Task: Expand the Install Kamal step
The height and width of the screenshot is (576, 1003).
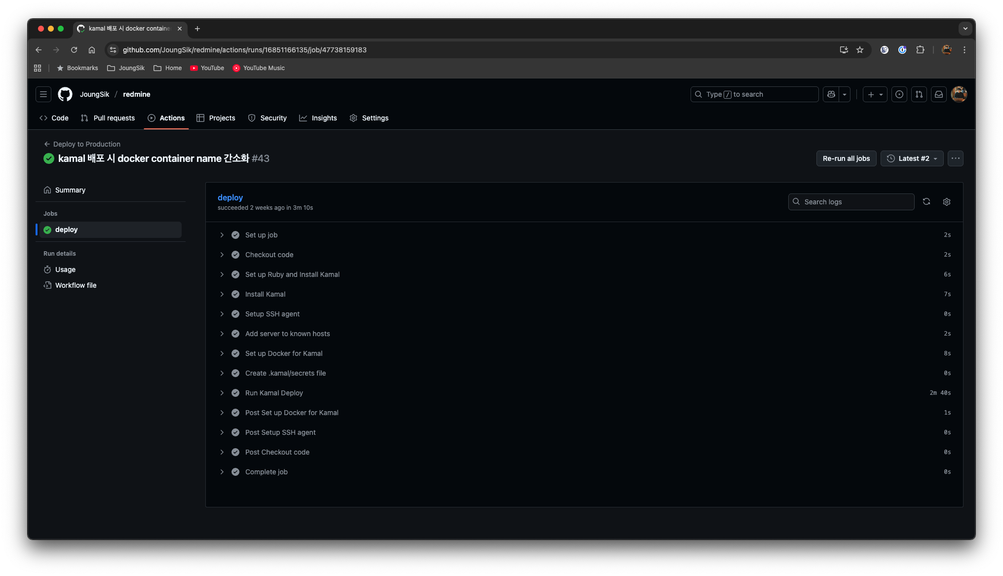Action: 584,294
